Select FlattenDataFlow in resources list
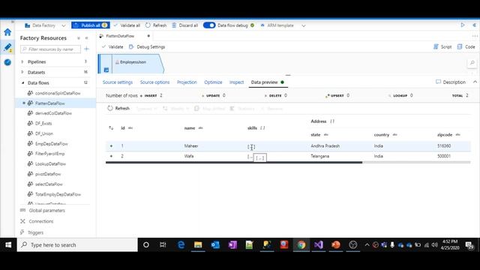The height and width of the screenshot is (270, 480). (50, 103)
